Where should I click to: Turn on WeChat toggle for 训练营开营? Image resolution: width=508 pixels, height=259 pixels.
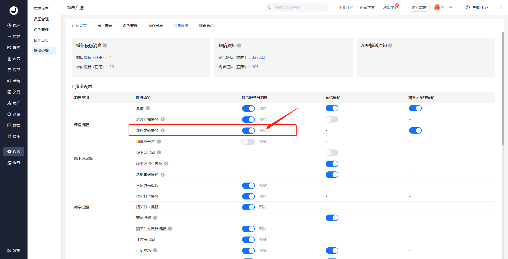[248, 142]
